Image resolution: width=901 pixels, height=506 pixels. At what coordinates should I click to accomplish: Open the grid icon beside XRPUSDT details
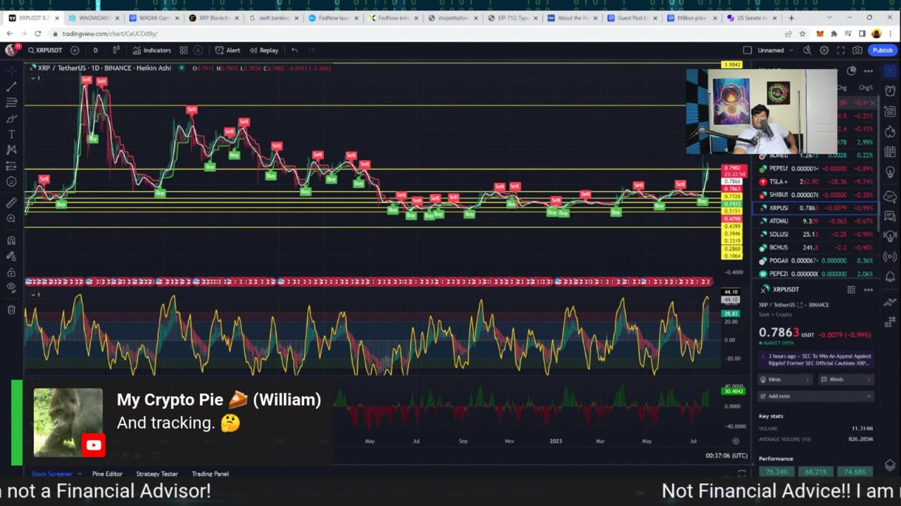pos(851,290)
